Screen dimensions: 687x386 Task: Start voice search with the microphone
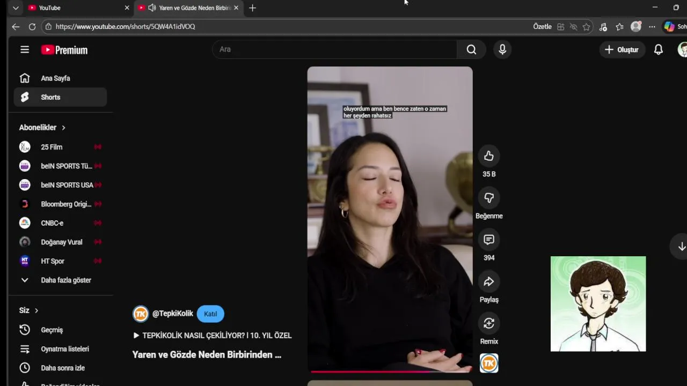(x=502, y=49)
